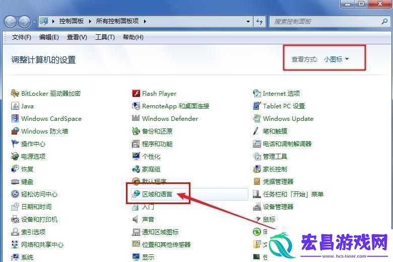Image resolution: width=393 pixels, height=262 pixels.
Task: Open the 索引选项 icon
Action: pos(15,232)
